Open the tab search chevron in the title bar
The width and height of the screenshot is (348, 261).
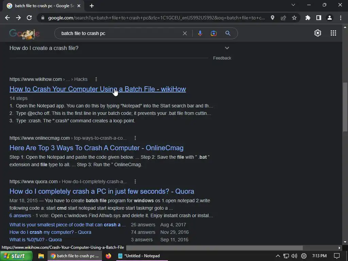(x=293, y=5)
